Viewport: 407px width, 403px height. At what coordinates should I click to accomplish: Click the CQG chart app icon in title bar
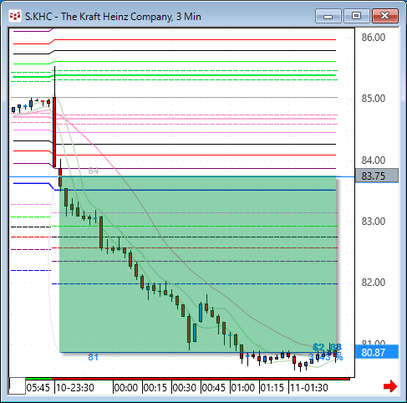15,16
